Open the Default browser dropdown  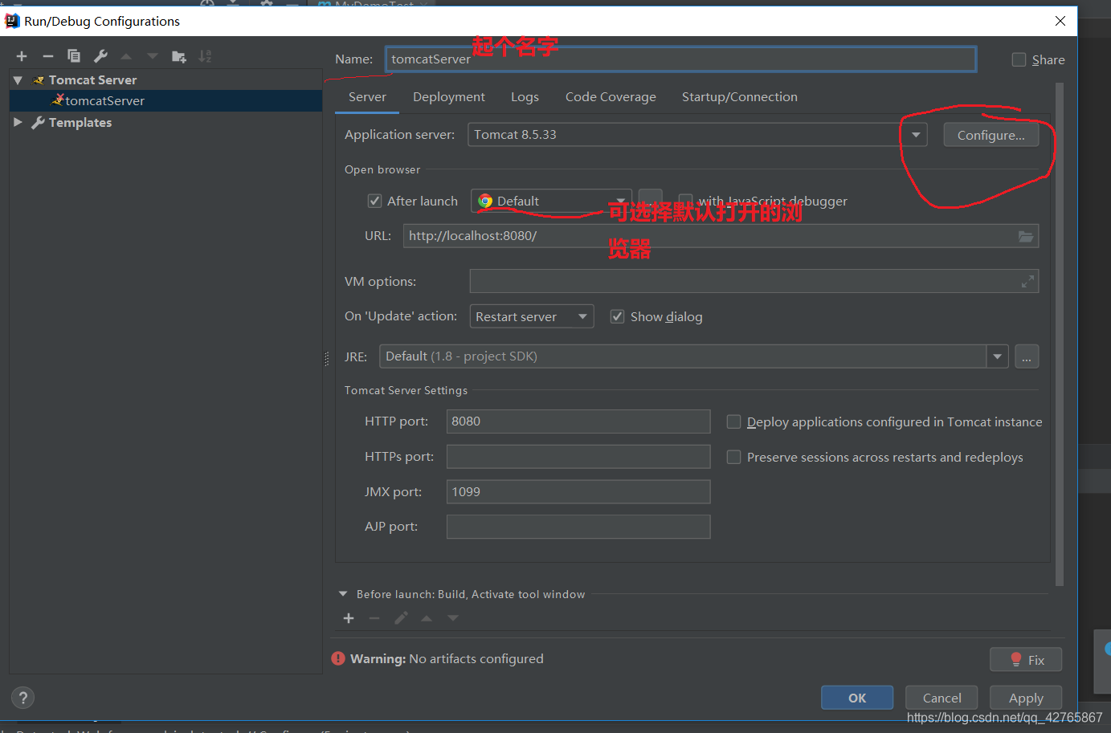pyautogui.click(x=621, y=201)
